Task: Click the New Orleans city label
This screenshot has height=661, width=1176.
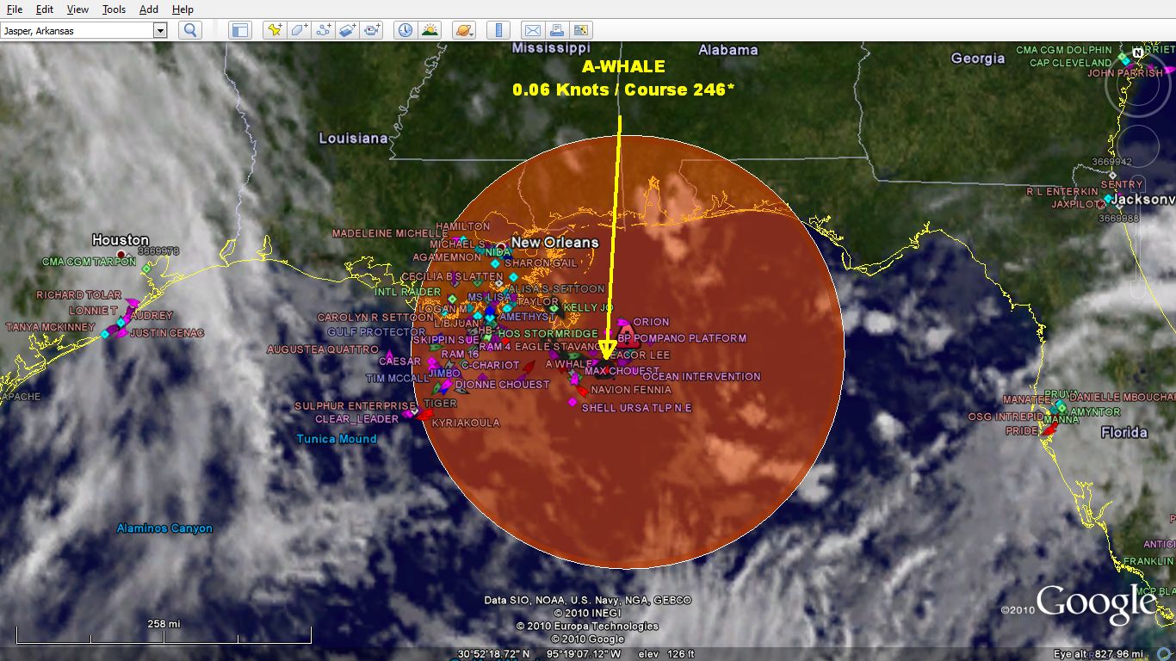Action: point(554,243)
